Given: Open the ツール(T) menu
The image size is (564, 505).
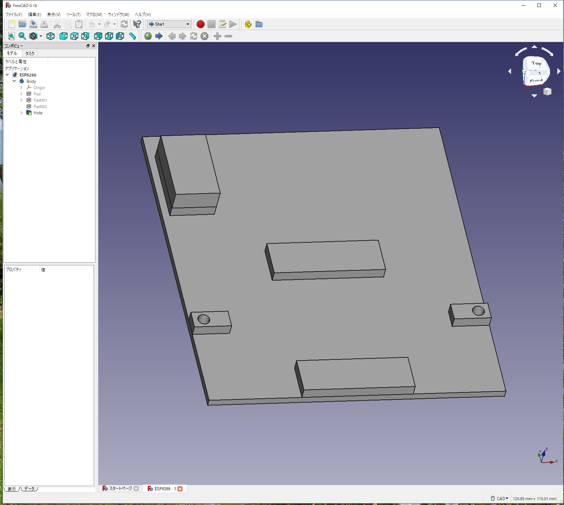Looking at the screenshot, I should (73, 14).
